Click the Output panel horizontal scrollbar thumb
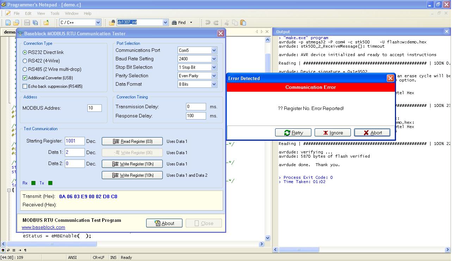 pos(298,250)
